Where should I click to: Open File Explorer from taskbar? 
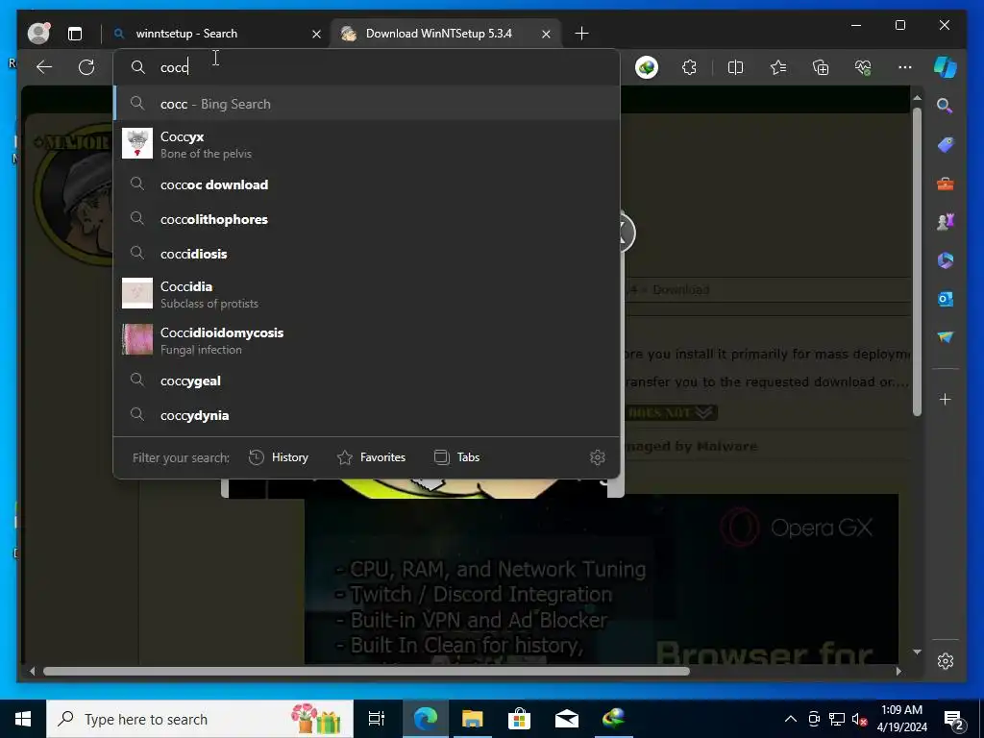point(473,719)
